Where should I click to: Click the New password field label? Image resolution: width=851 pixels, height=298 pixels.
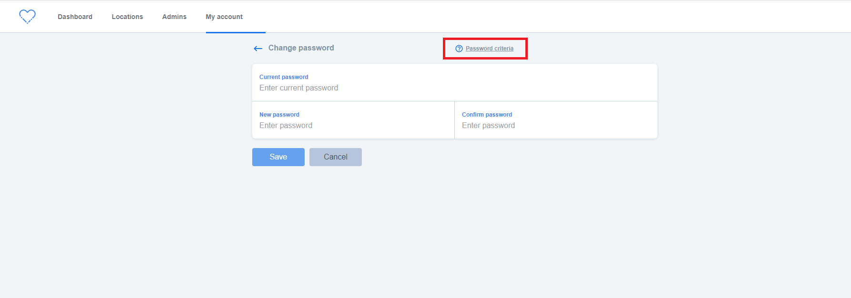click(279, 114)
